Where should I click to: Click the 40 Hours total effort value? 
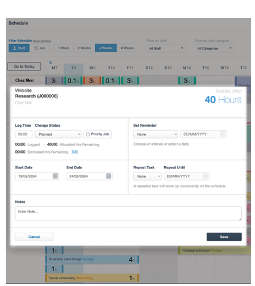click(x=223, y=100)
